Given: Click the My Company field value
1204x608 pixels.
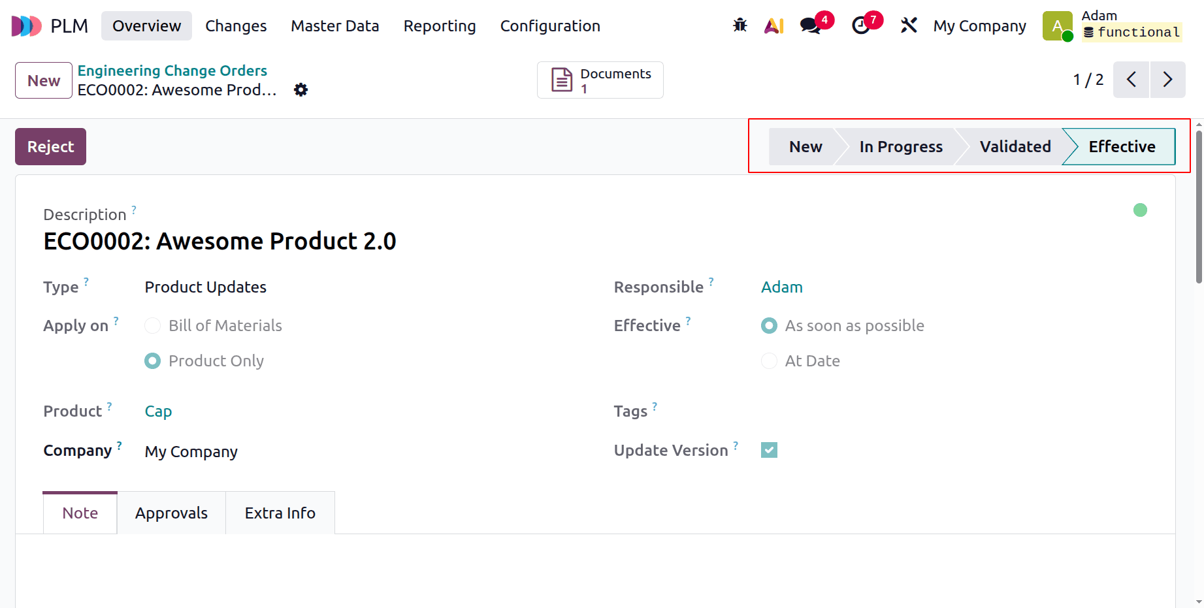Looking at the screenshot, I should click(x=191, y=452).
